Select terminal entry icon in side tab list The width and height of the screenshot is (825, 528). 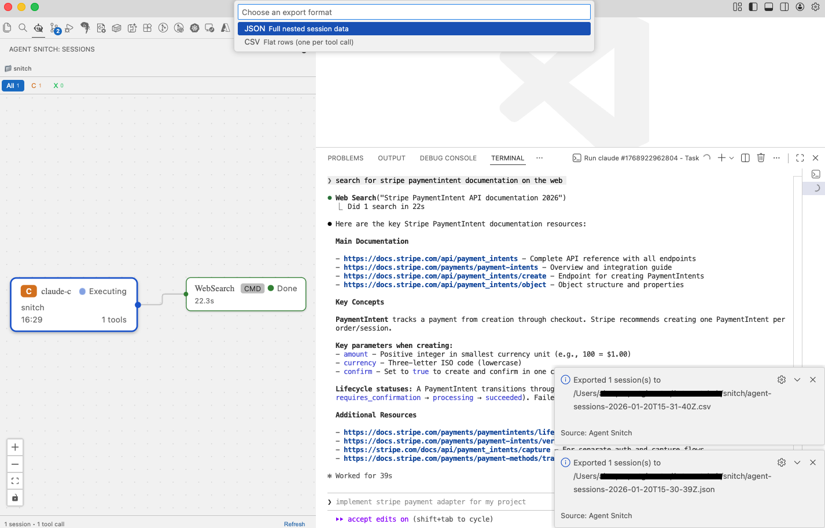816,174
